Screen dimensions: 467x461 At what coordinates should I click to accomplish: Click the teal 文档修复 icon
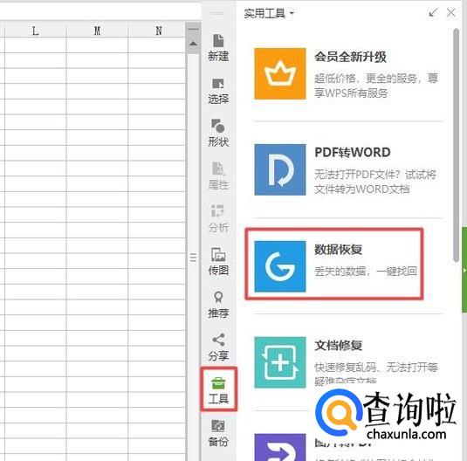coord(280,362)
